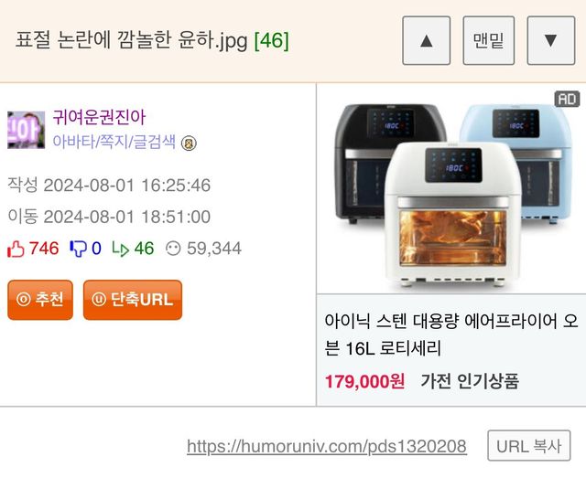Click the up arrow navigation button

point(426,40)
